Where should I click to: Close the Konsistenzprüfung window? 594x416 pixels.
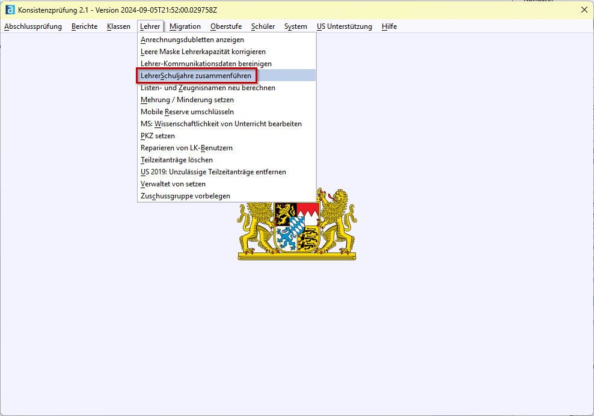[584, 10]
